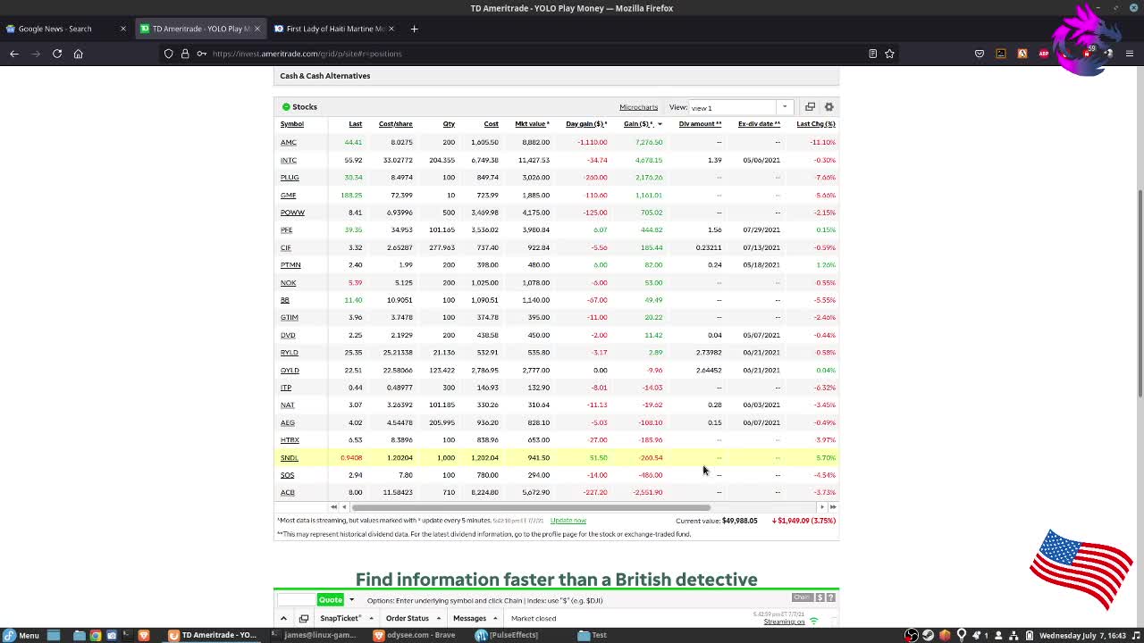Toggle reader view icon in address bar
The width and height of the screenshot is (1144, 643).
pyautogui.click(x=872, y=54)
